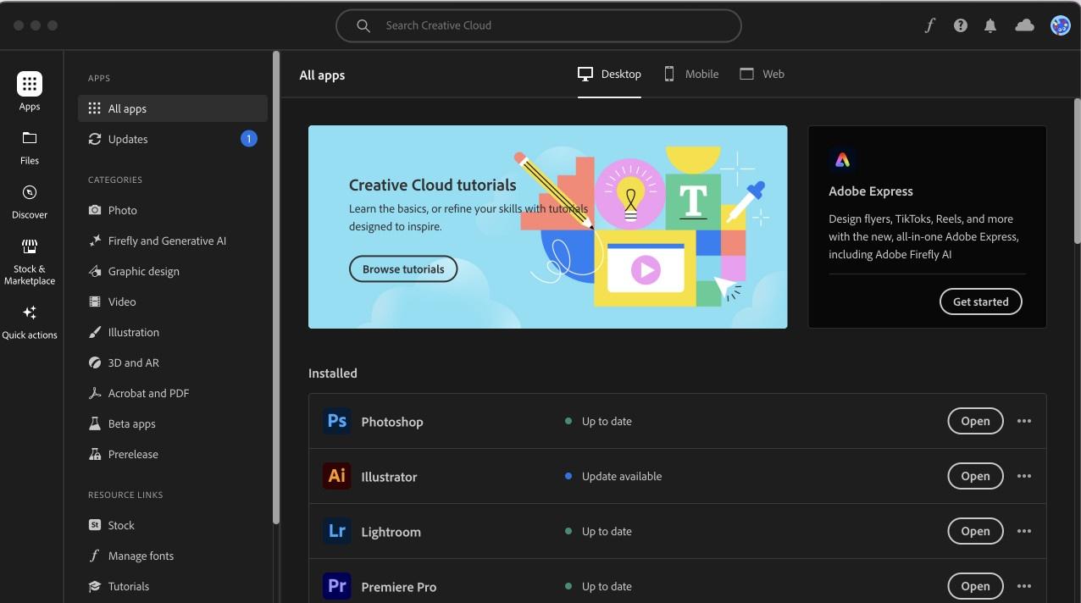This screenshot has height=603, width=1081.
Task: Switch to the Mobile tab
Action: (x=690, y=75)
